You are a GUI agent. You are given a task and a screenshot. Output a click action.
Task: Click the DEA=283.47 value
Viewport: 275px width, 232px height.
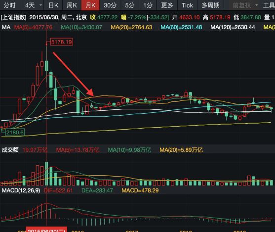97,190
